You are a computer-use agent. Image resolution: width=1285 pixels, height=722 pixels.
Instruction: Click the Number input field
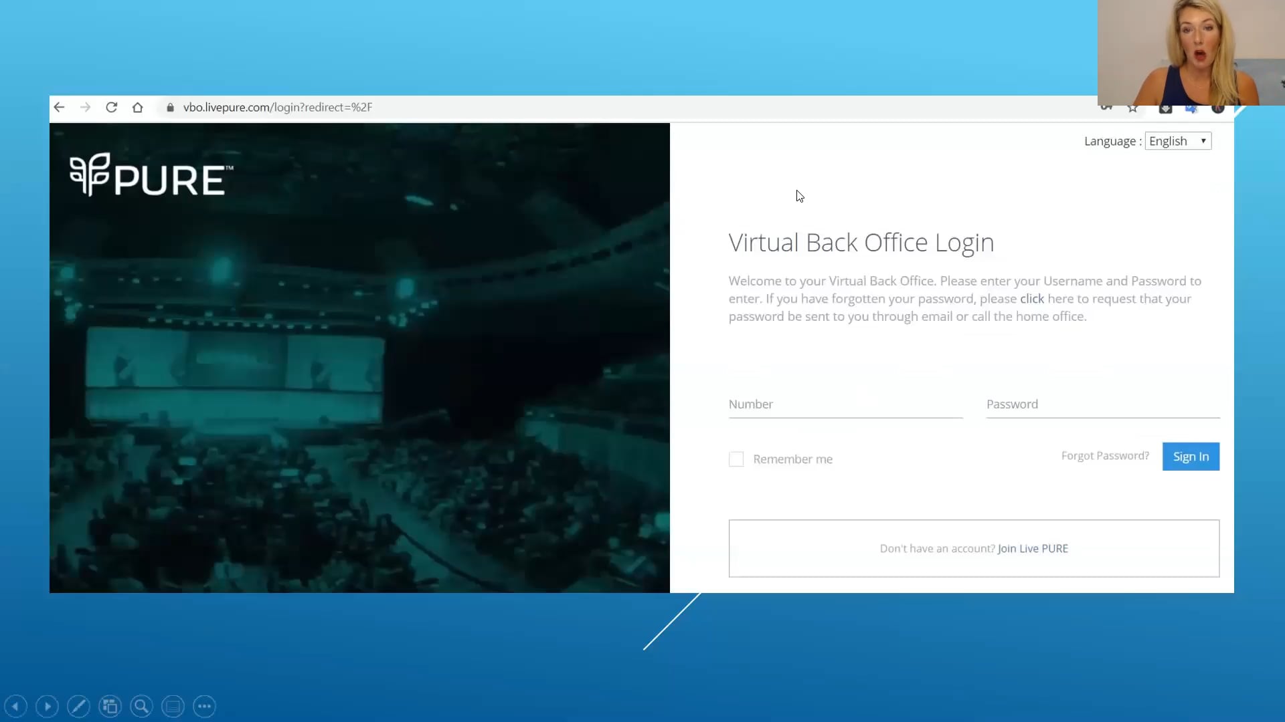point(845,404)
